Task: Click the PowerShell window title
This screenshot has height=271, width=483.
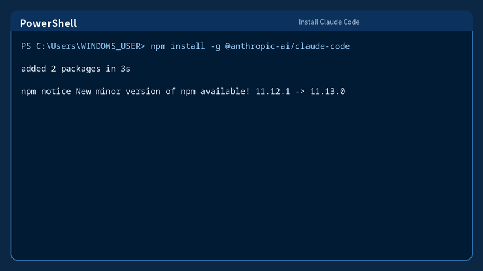Action: 48,23
